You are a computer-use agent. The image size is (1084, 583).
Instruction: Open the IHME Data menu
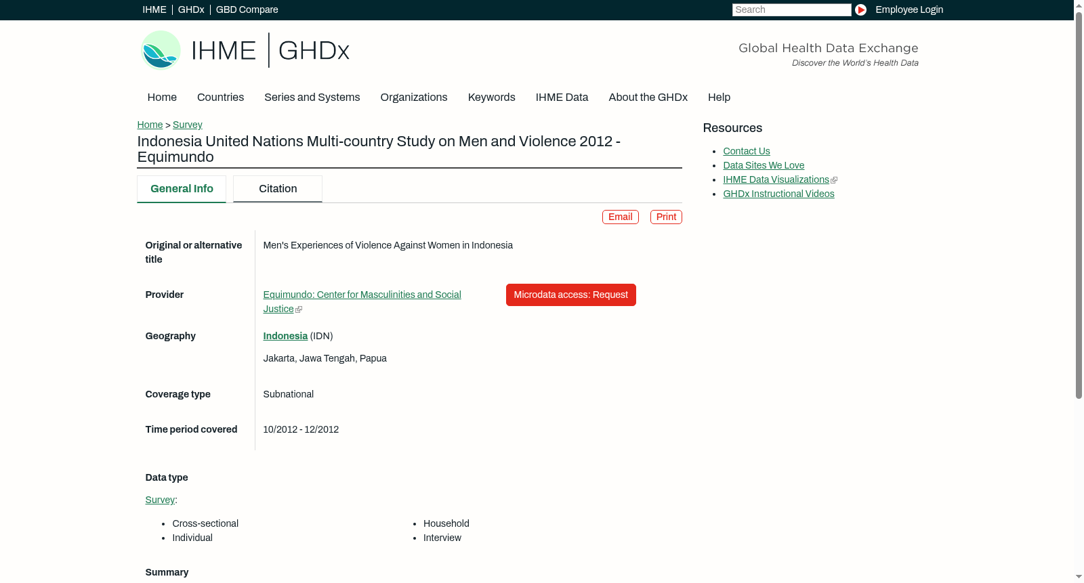(562, 98)
